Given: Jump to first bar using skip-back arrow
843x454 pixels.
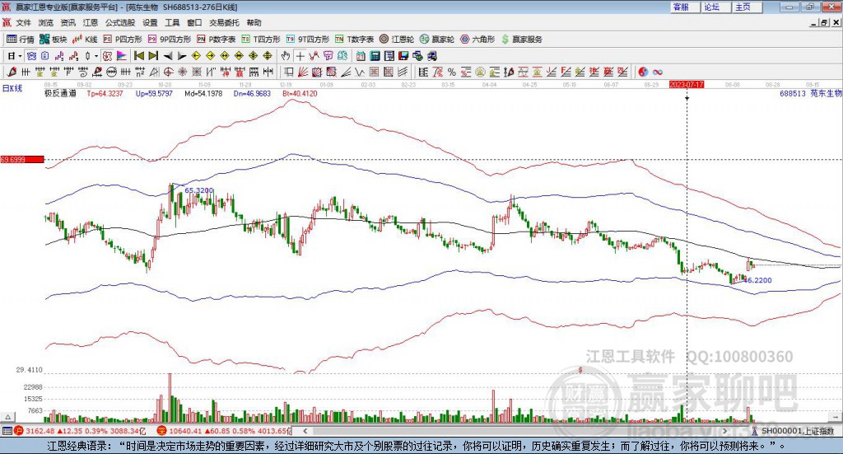Looking at the screenshot, I should (138, 56).
